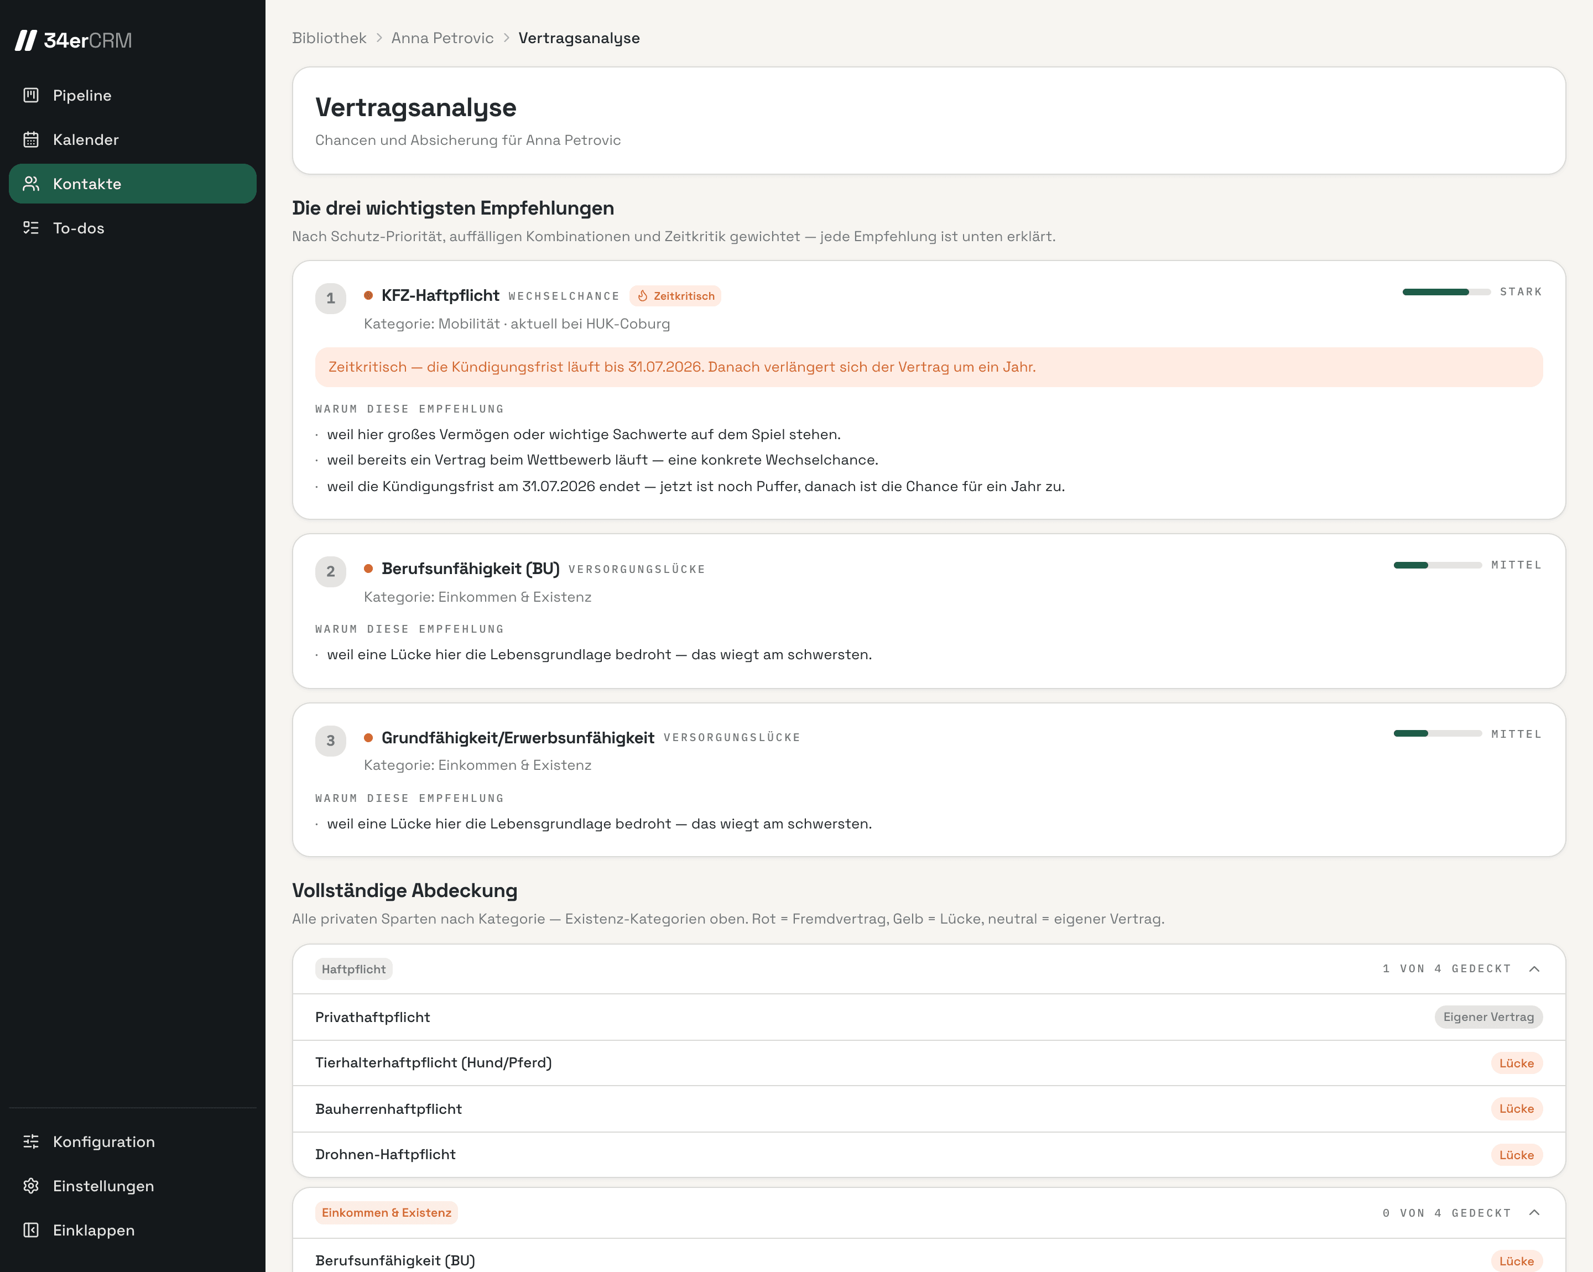1593x1272 pixels.
Task: Select the Drohnen-Haftpflicht row
Action: 929,1155
